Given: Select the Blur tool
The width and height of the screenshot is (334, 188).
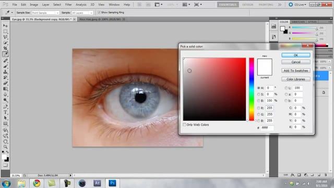Looking at the screenshot, I should 5,95.
